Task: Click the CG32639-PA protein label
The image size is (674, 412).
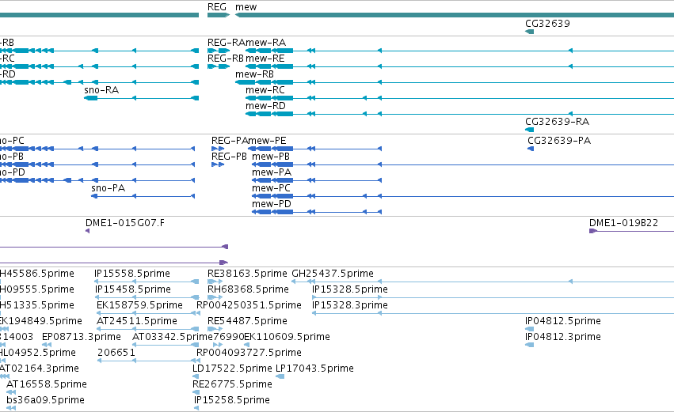Action: (x=559, y=141)
